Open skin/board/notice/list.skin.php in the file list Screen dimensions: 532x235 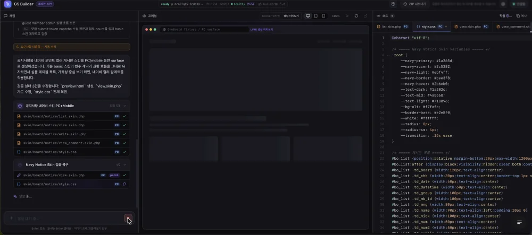[x=72, y=116]
